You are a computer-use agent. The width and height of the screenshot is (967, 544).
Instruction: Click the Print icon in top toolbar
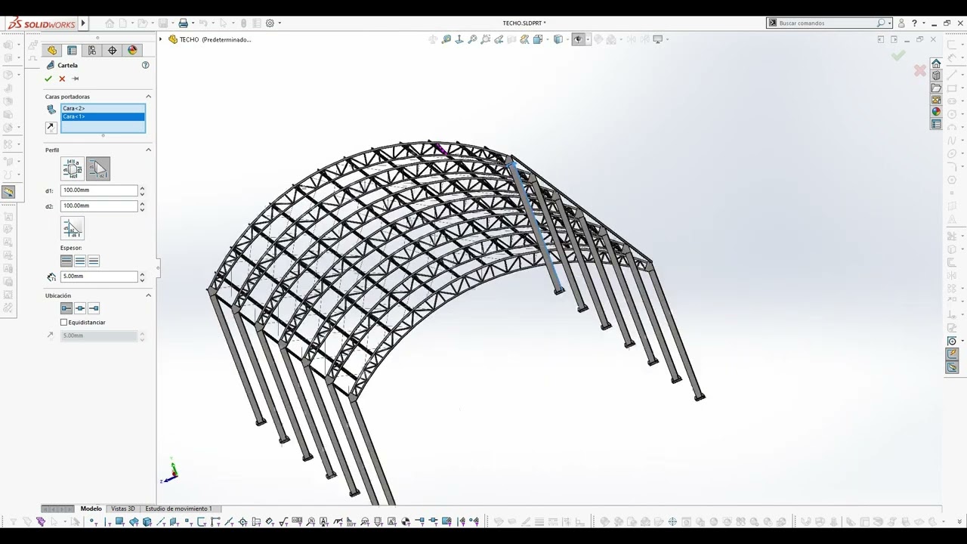tap(183, 23)
